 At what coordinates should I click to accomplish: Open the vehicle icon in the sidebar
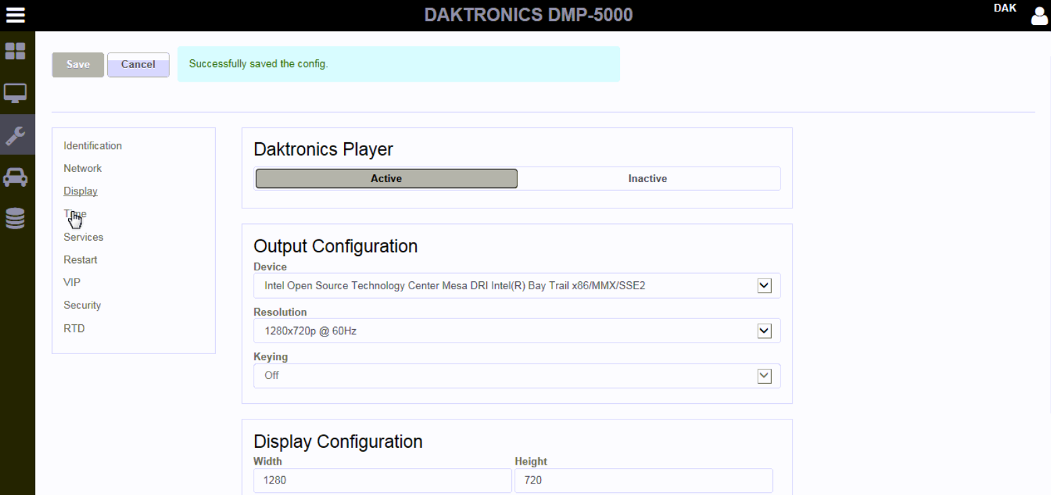(16, 177)
